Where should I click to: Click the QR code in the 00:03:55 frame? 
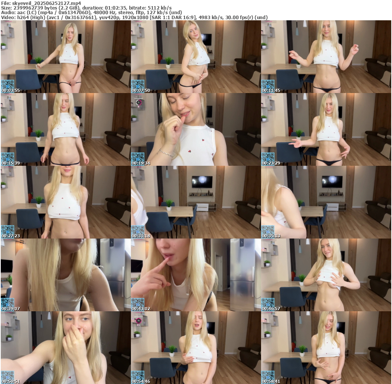(7, 84)
